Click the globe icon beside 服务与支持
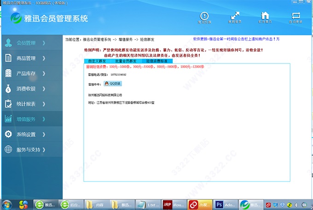Screen dimensions: 313x210 [8, 149]
